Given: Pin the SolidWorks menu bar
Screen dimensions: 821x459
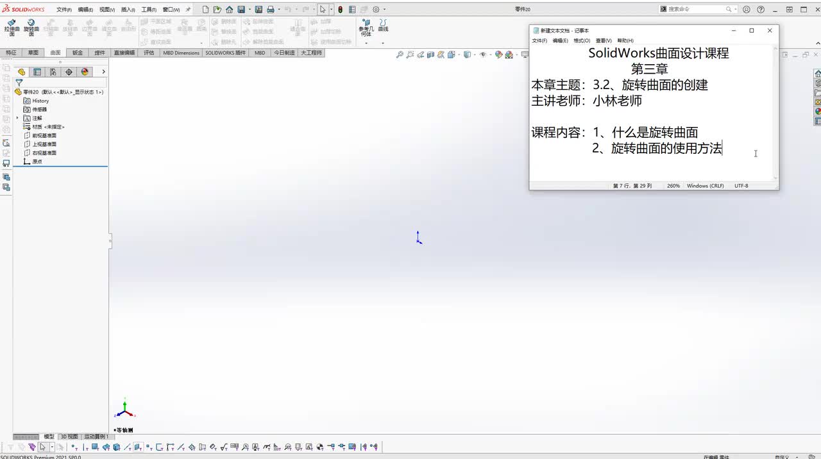Looking at the screenshot, I should 188,10.
